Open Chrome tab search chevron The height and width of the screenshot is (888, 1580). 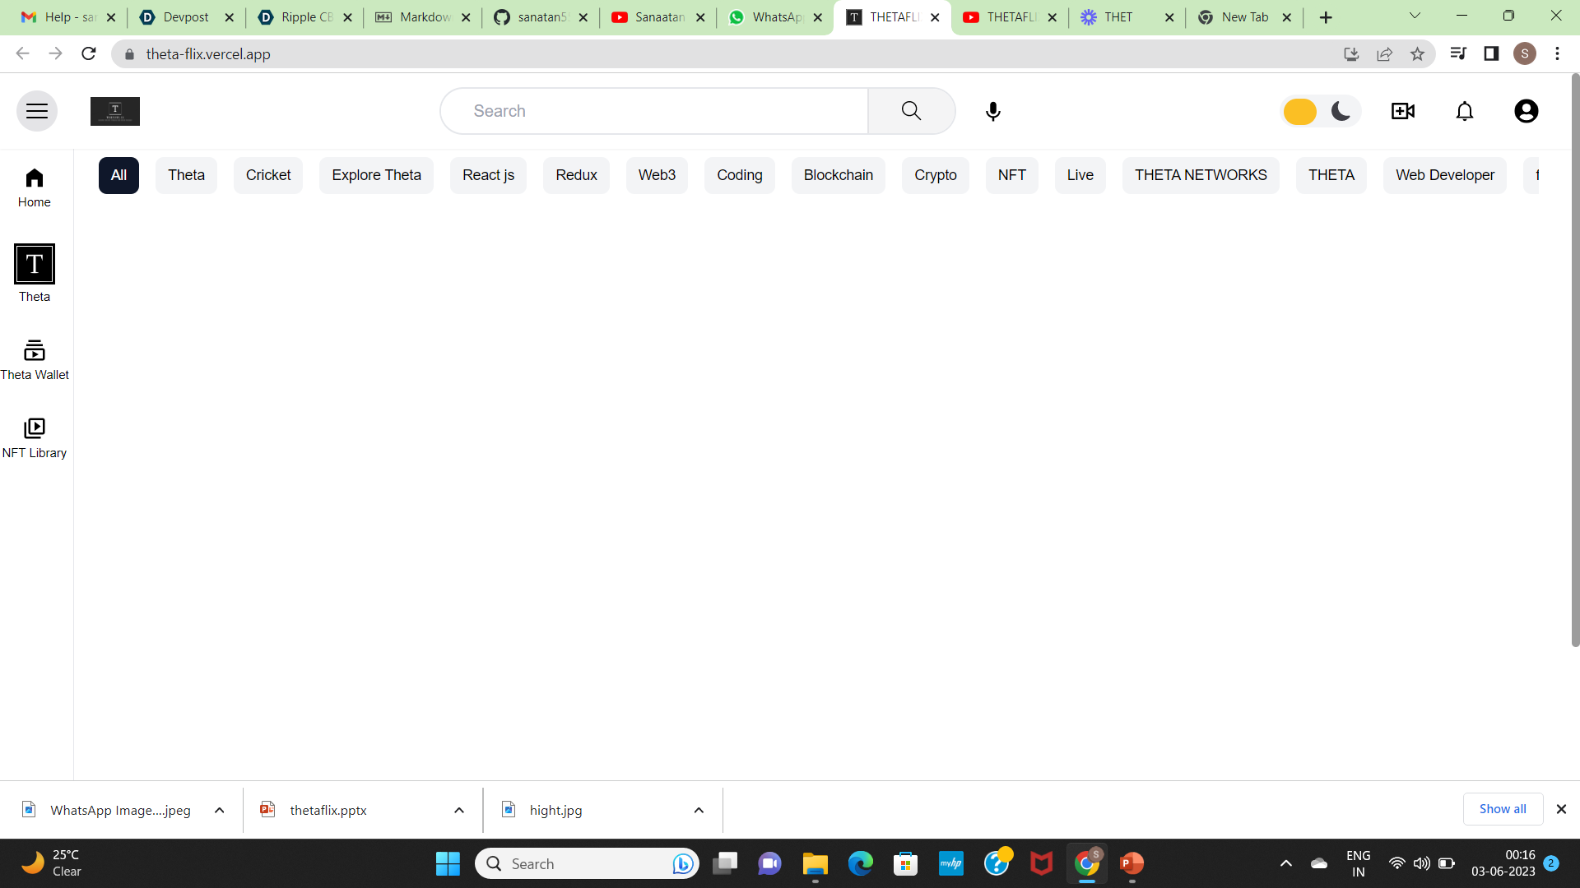(x=1415, y=16)
